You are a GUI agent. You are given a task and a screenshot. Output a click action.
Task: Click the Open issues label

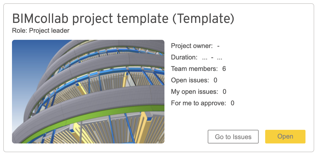[190, 80]
